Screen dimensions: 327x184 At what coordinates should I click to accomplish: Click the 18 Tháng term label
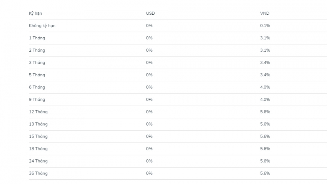pos(38,149)
